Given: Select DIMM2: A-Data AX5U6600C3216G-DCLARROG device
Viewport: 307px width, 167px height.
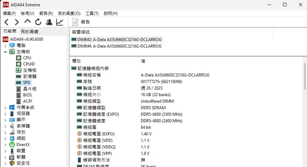Looking at the screenshot, I should (x=119, y=40).
